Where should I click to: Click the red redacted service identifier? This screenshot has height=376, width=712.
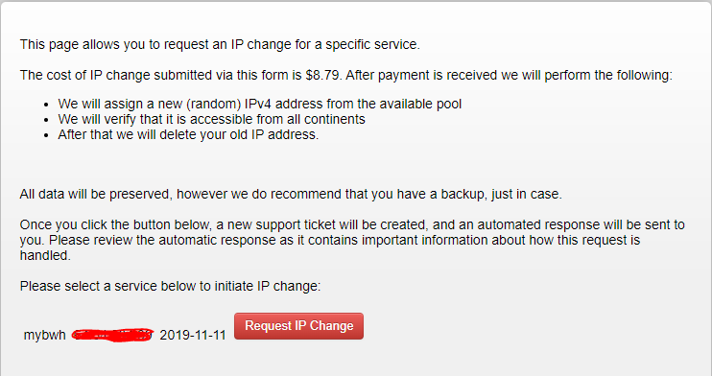(x=112, y=335)
